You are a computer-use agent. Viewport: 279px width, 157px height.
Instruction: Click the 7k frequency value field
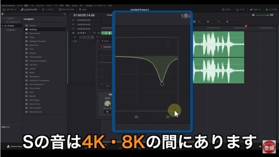pyautogui.click(x=107, y=112)
